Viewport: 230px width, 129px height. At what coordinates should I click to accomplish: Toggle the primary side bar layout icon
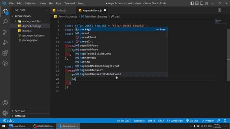coord(192,3)
